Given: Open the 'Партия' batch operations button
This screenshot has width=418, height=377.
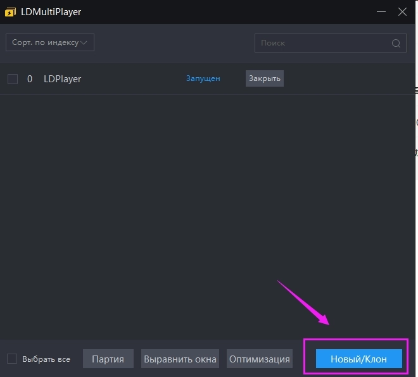Looking at the screenshot, I should click(x=108, y=359).
